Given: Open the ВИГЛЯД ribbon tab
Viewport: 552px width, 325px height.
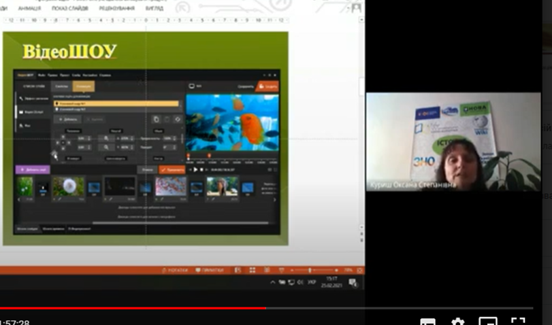Looking at the screenshot, I should click(155, 8).
